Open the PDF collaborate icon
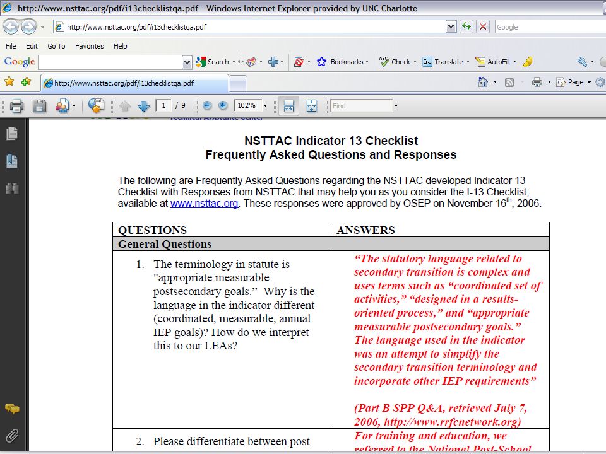 pyautogui.click(x=62, y=105)
